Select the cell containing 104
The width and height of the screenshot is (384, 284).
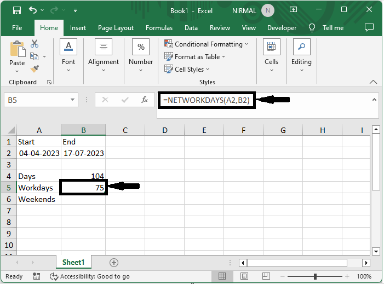(83, 176)
